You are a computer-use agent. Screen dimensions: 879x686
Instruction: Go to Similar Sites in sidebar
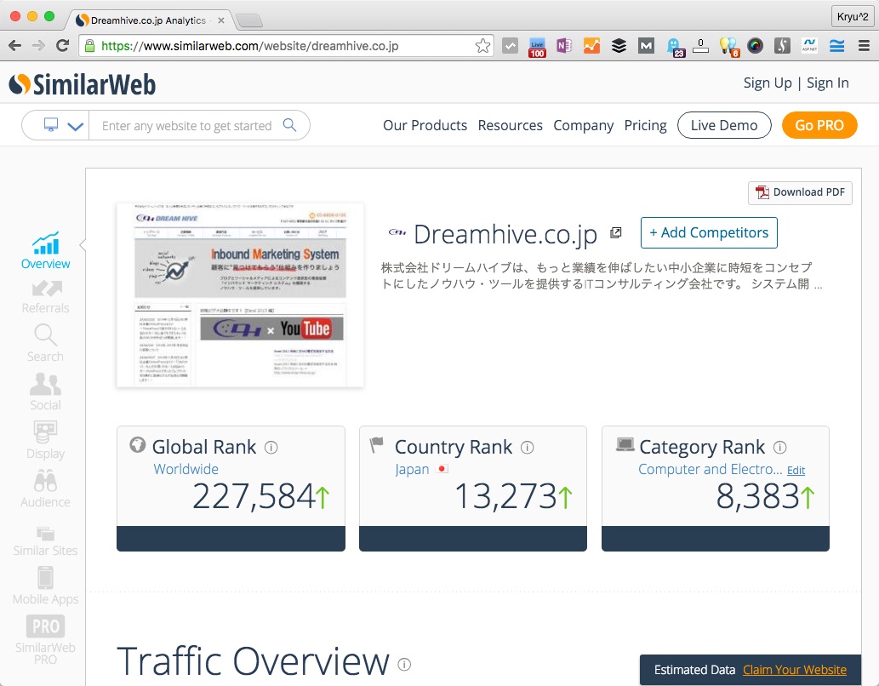(x=45, y=540)
